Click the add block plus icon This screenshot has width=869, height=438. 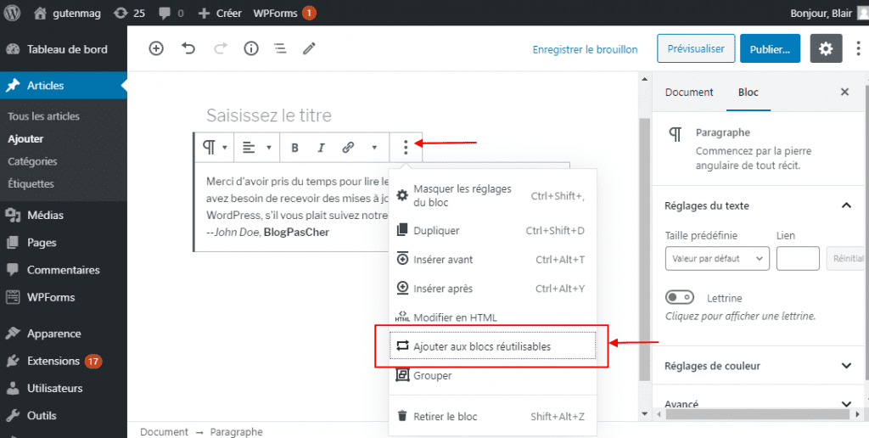[156, 48]
